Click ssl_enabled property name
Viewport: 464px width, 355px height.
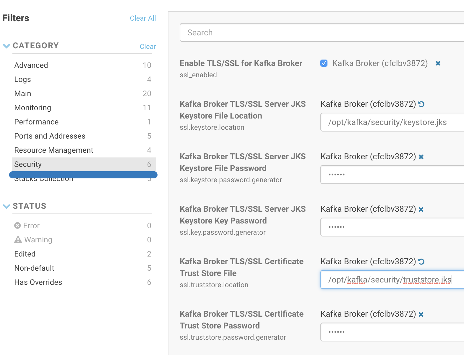point(198,75)
